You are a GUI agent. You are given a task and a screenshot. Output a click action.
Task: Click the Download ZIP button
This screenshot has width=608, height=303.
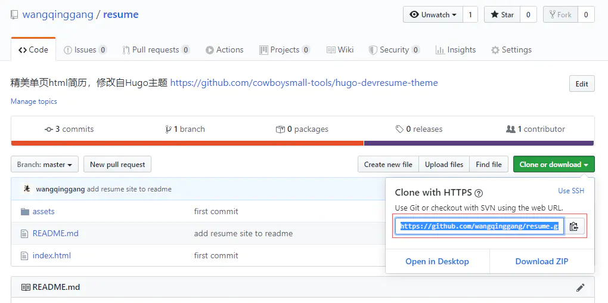pyautogui.click(x=541, y=261)
